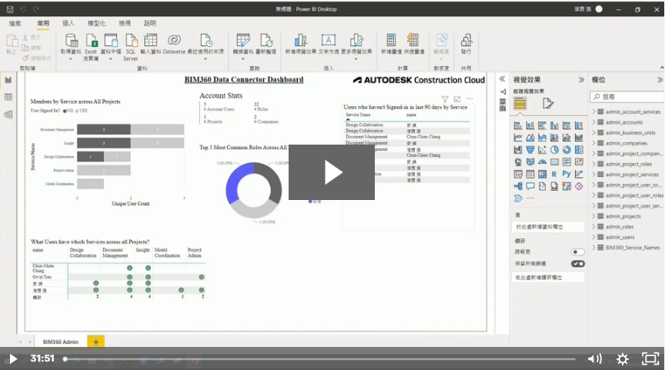Screen dimensions: 665x370
Task: Expand the admin_account_services table
Action: point(593,112)
